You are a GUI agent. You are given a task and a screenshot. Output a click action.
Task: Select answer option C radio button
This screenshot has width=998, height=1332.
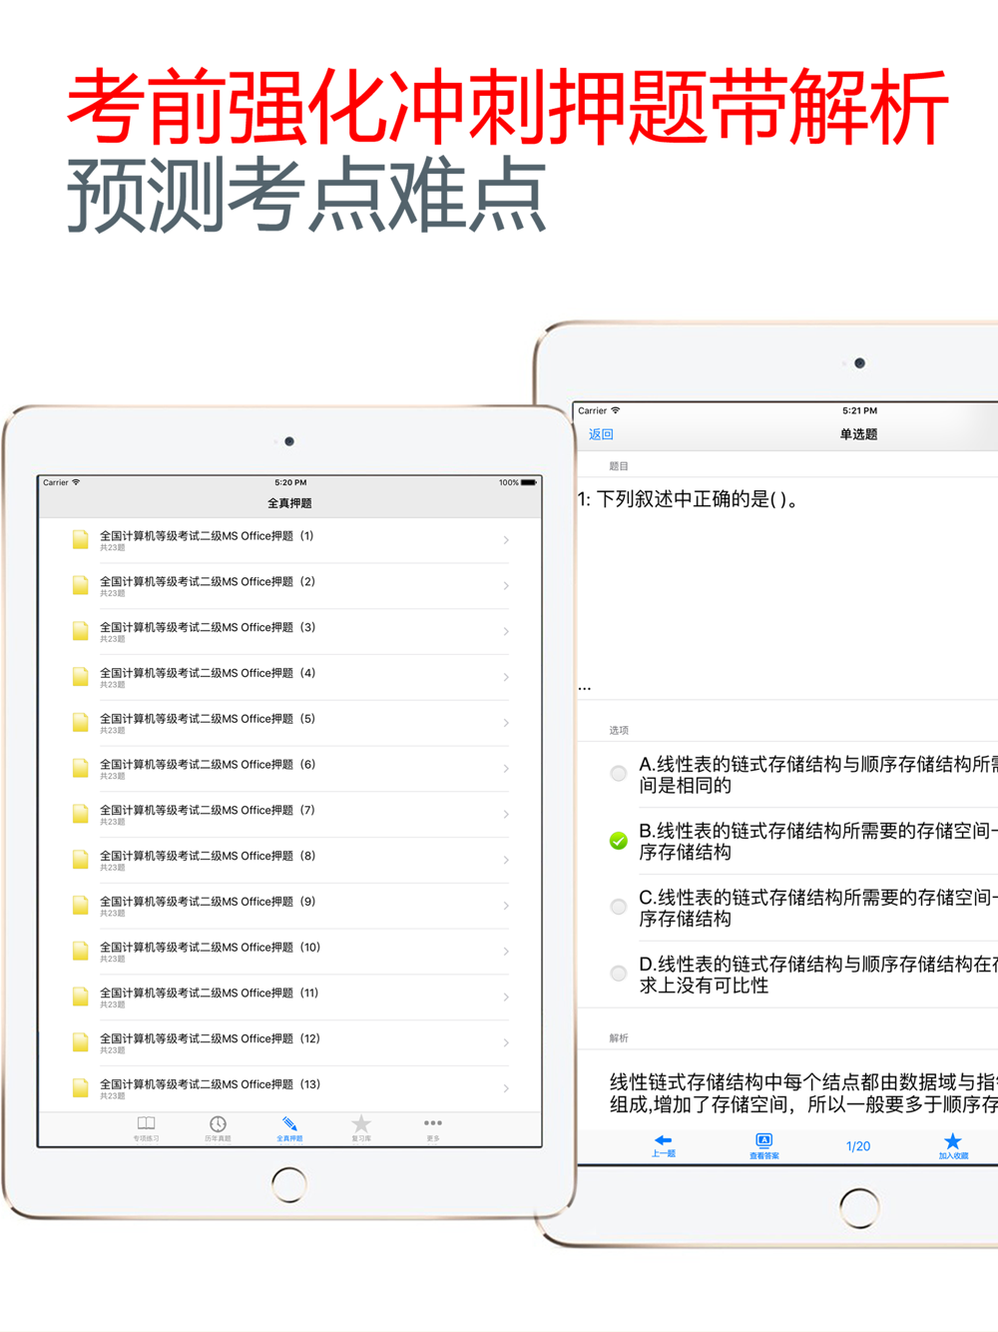click(619, 907)
